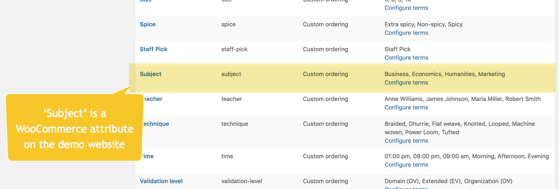Click the 'subject' slug text
The image size is (559, 189).
coord(231,74)
